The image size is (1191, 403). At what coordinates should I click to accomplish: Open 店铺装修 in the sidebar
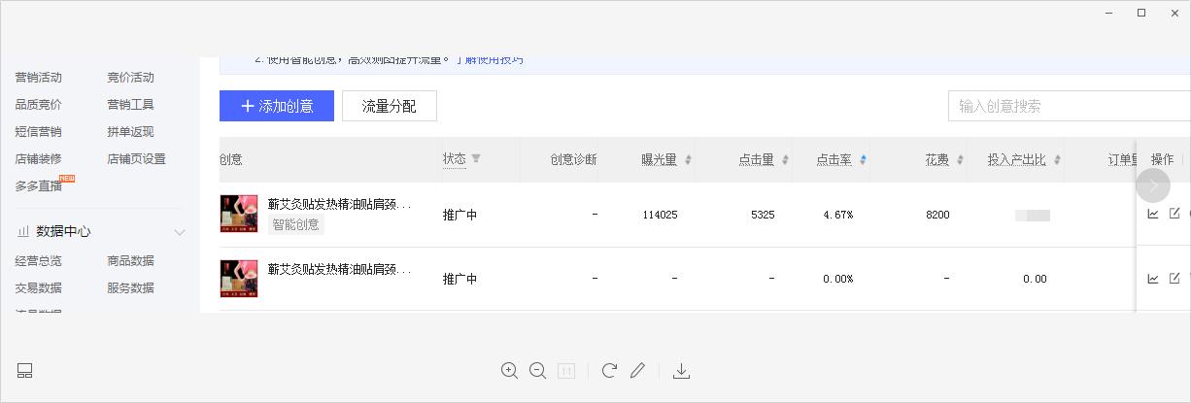coord(38,159)
